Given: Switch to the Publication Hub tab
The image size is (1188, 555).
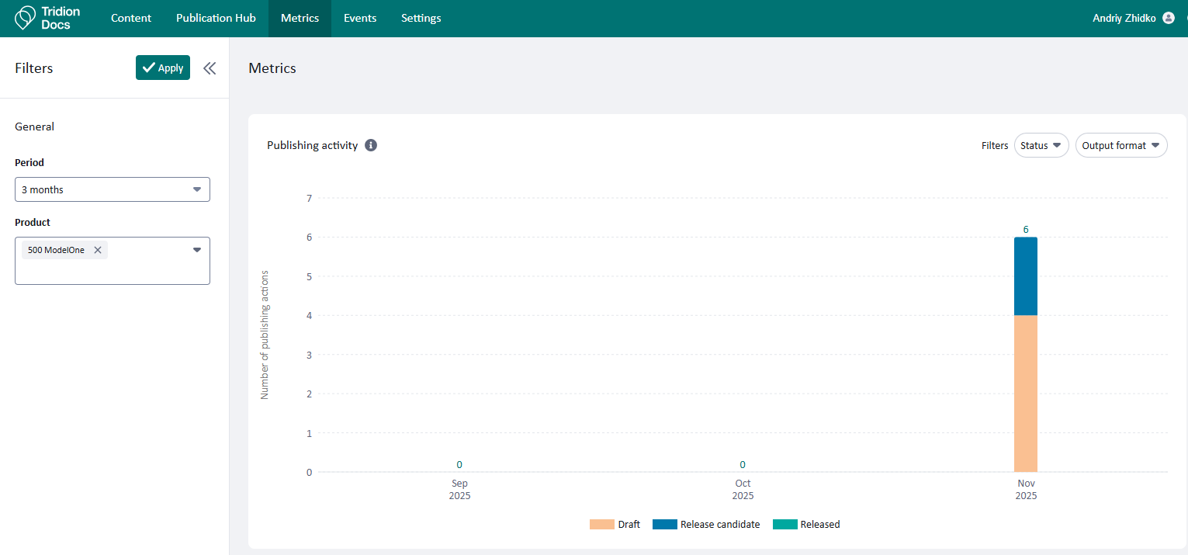Looking at the screenshot, I should [216, 18].
